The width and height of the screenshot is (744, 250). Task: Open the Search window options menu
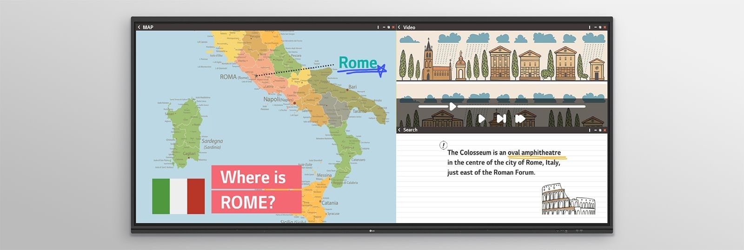point(590,130)
